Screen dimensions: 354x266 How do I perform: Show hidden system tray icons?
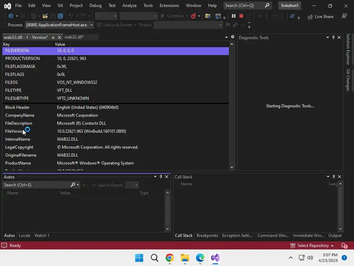coord(290,258)
